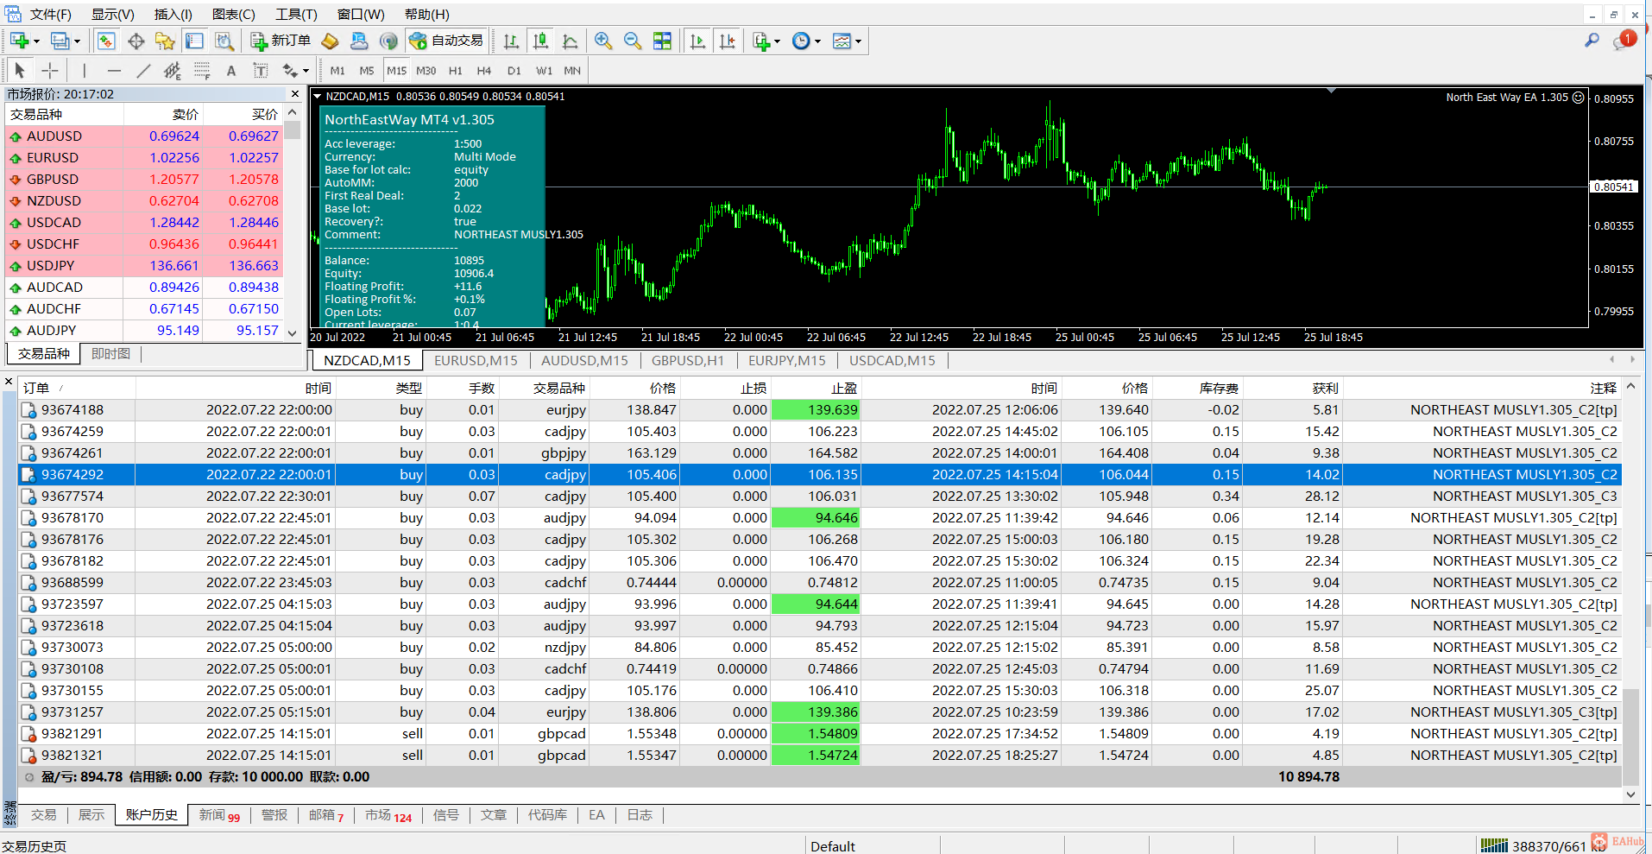Select the crosshair tool
The image size is (1652, 854).
49,71
